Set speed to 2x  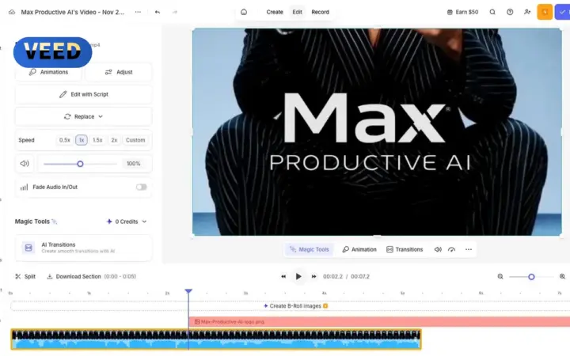(114, 140)
